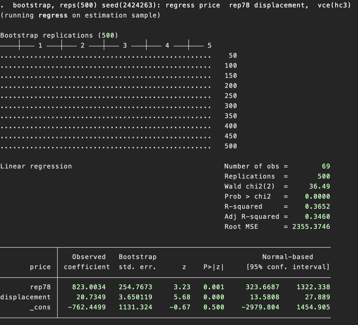The width and height of the screenshot is (358, 325).
Task: Click the 'z' column header
Action: pos(184,267)
